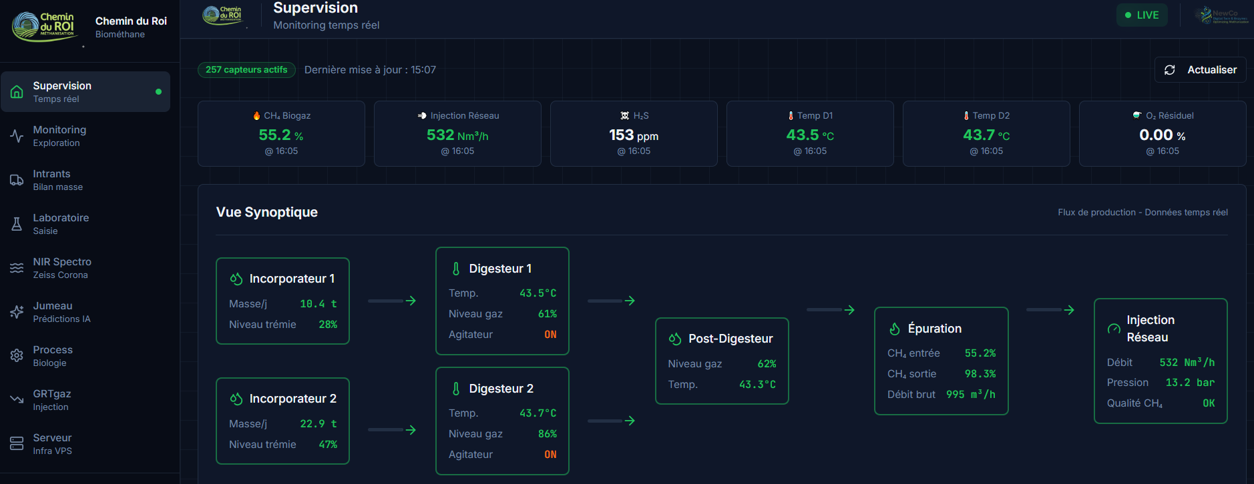The height and width of the screenshot is (484, 1254).
Task: Click the gear icon for Process Biologie
Action: [x=17, y=356]
